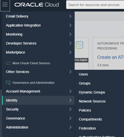Expand the Marketplace chevron arrow

(70, 52)
